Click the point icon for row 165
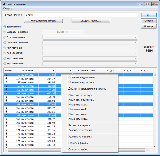Screen dimensions: 160x156 [7, 108]
